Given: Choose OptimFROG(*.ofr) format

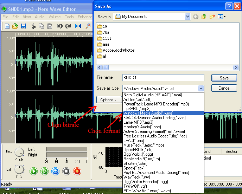Looking at the screenshot, I should [x=163, y=150].
